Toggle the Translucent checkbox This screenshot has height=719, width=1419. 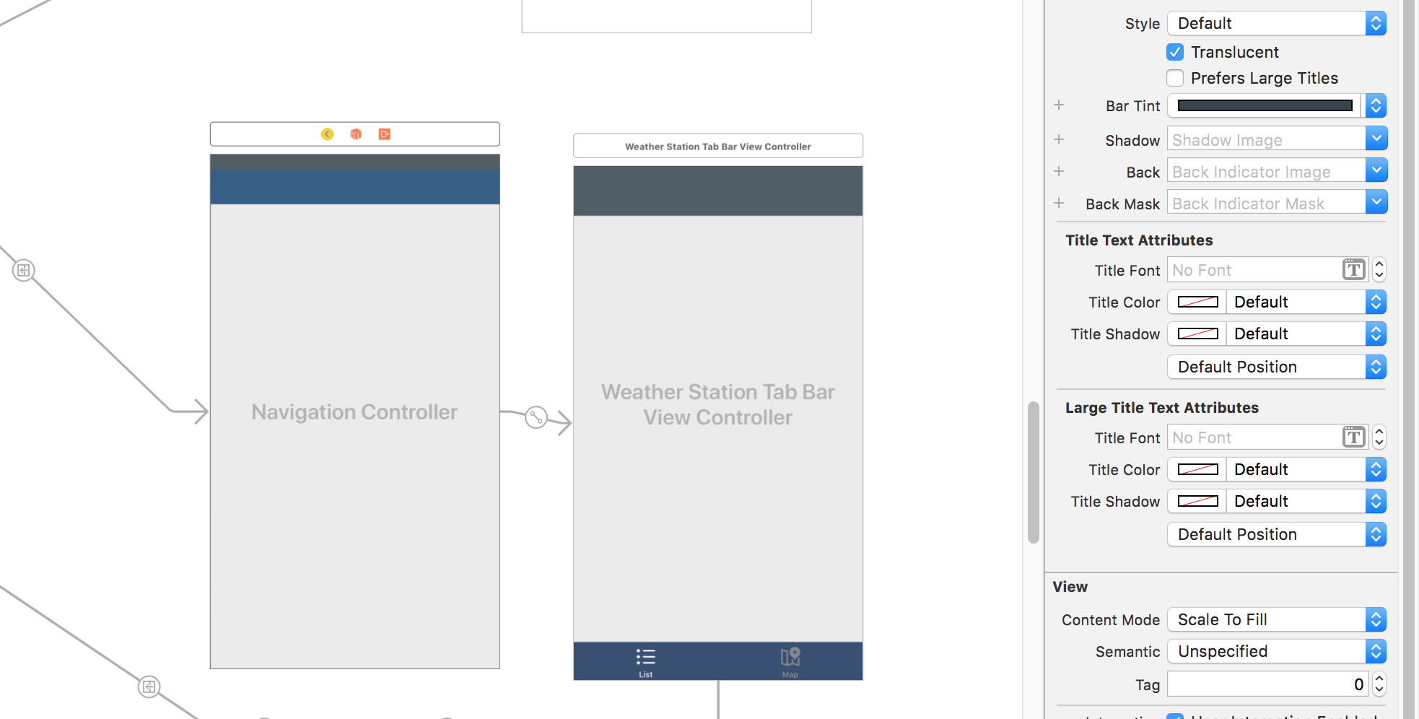1175,52
